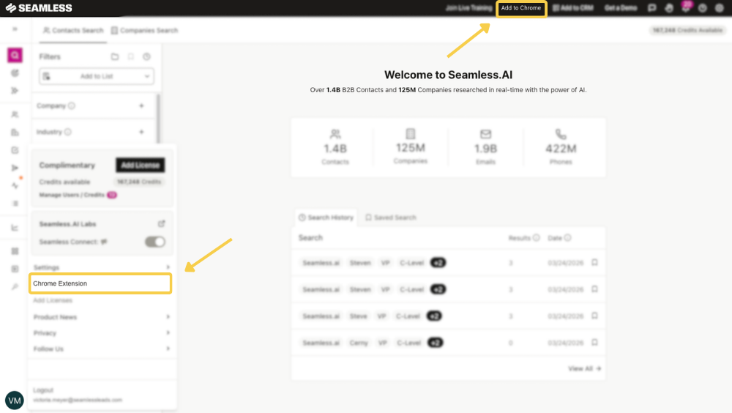Click Logout in the account menu
Viewport: 732px width, 413px height.
pos(43,390)
